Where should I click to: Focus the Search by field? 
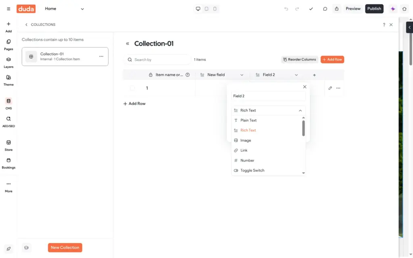pos(158,60)
